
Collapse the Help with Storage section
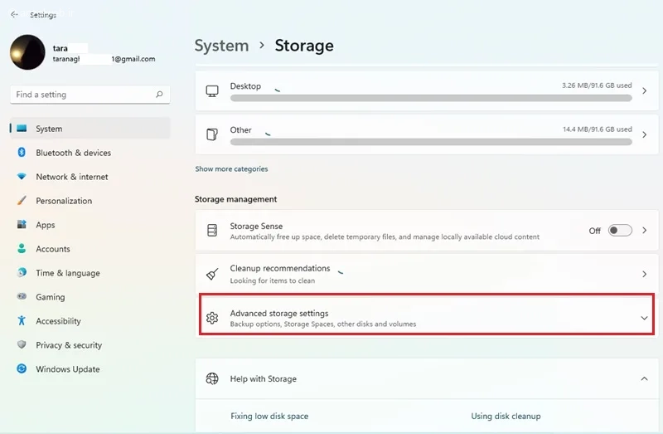644,378
